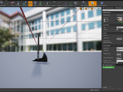Image resolution: width=123 pixels, height=92 pixels.
Task: Display mesh Normals
Action: pyautogui.click(x=53, y=4)
